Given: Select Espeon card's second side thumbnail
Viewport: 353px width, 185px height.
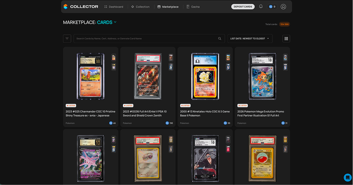Looking at the screenshot, I should [x=114, y=149].
